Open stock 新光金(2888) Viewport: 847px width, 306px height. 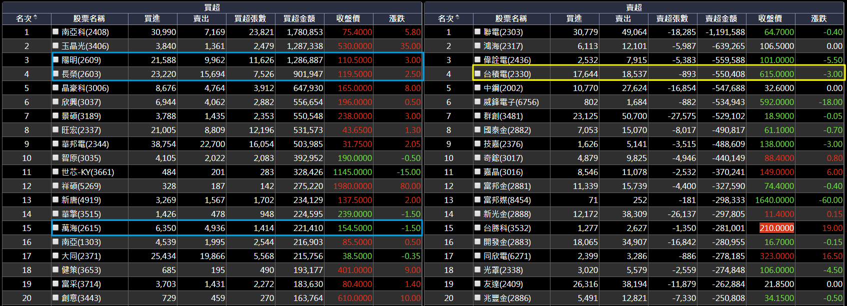pyautogui.click(x=507, y=214)
